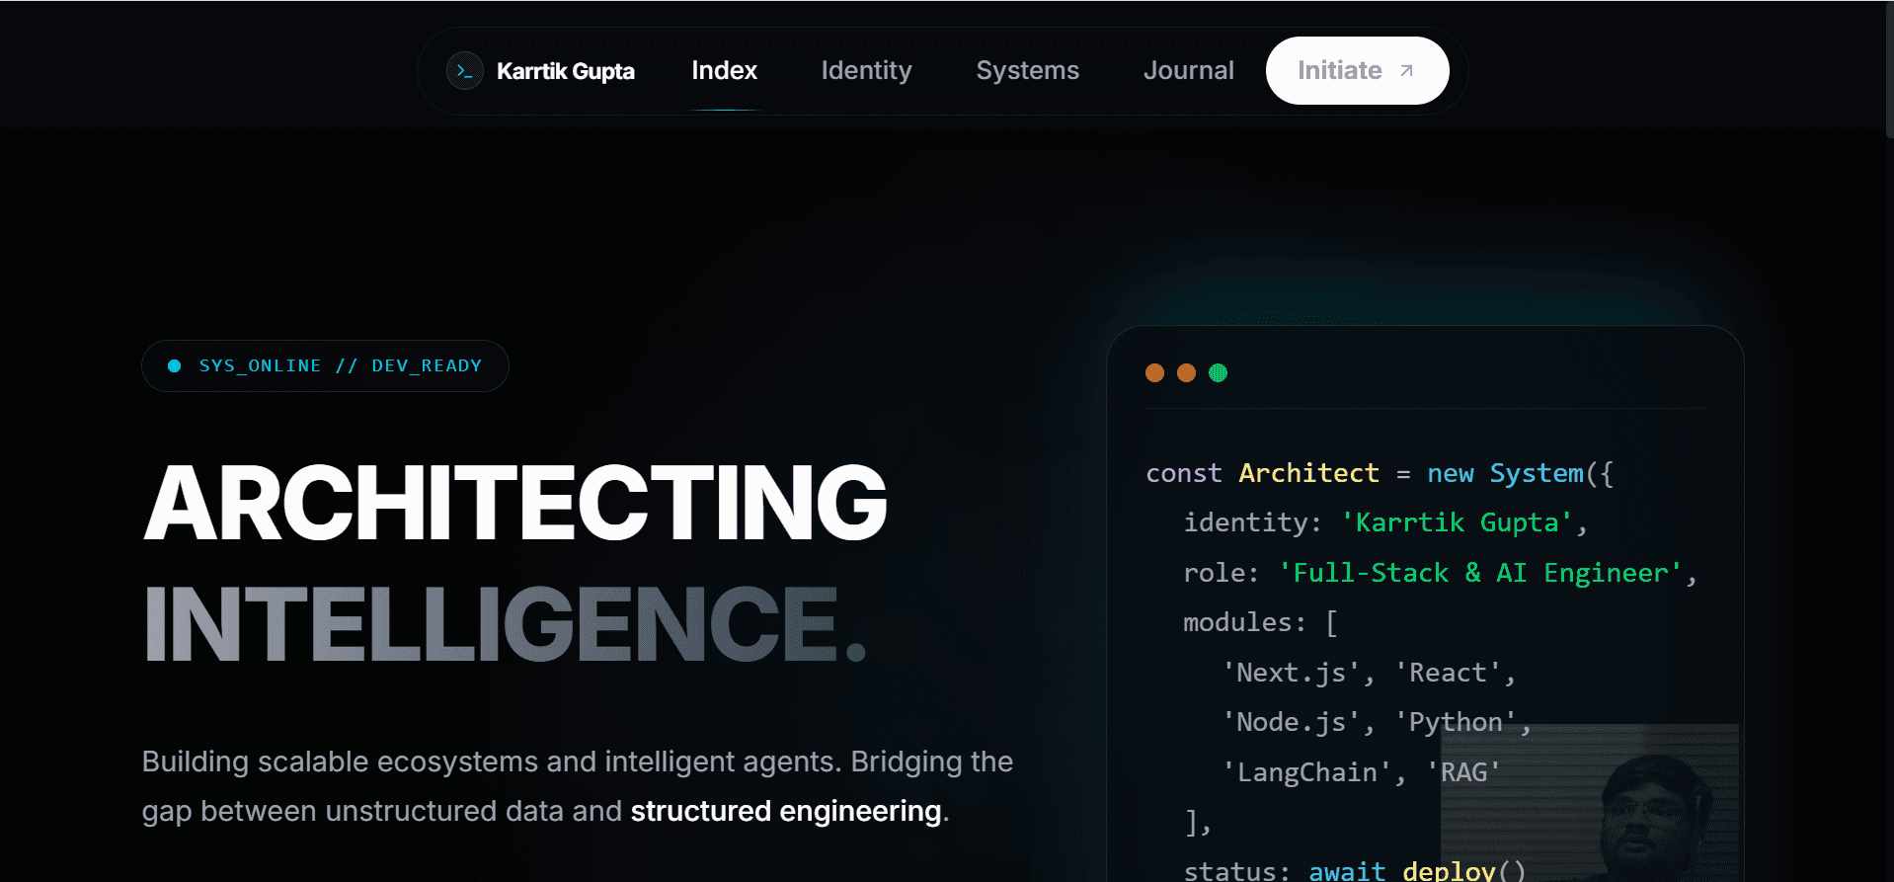1894x882 pixels.
Task: Open the Systems nav link
Action: [x=1027, y=71]
